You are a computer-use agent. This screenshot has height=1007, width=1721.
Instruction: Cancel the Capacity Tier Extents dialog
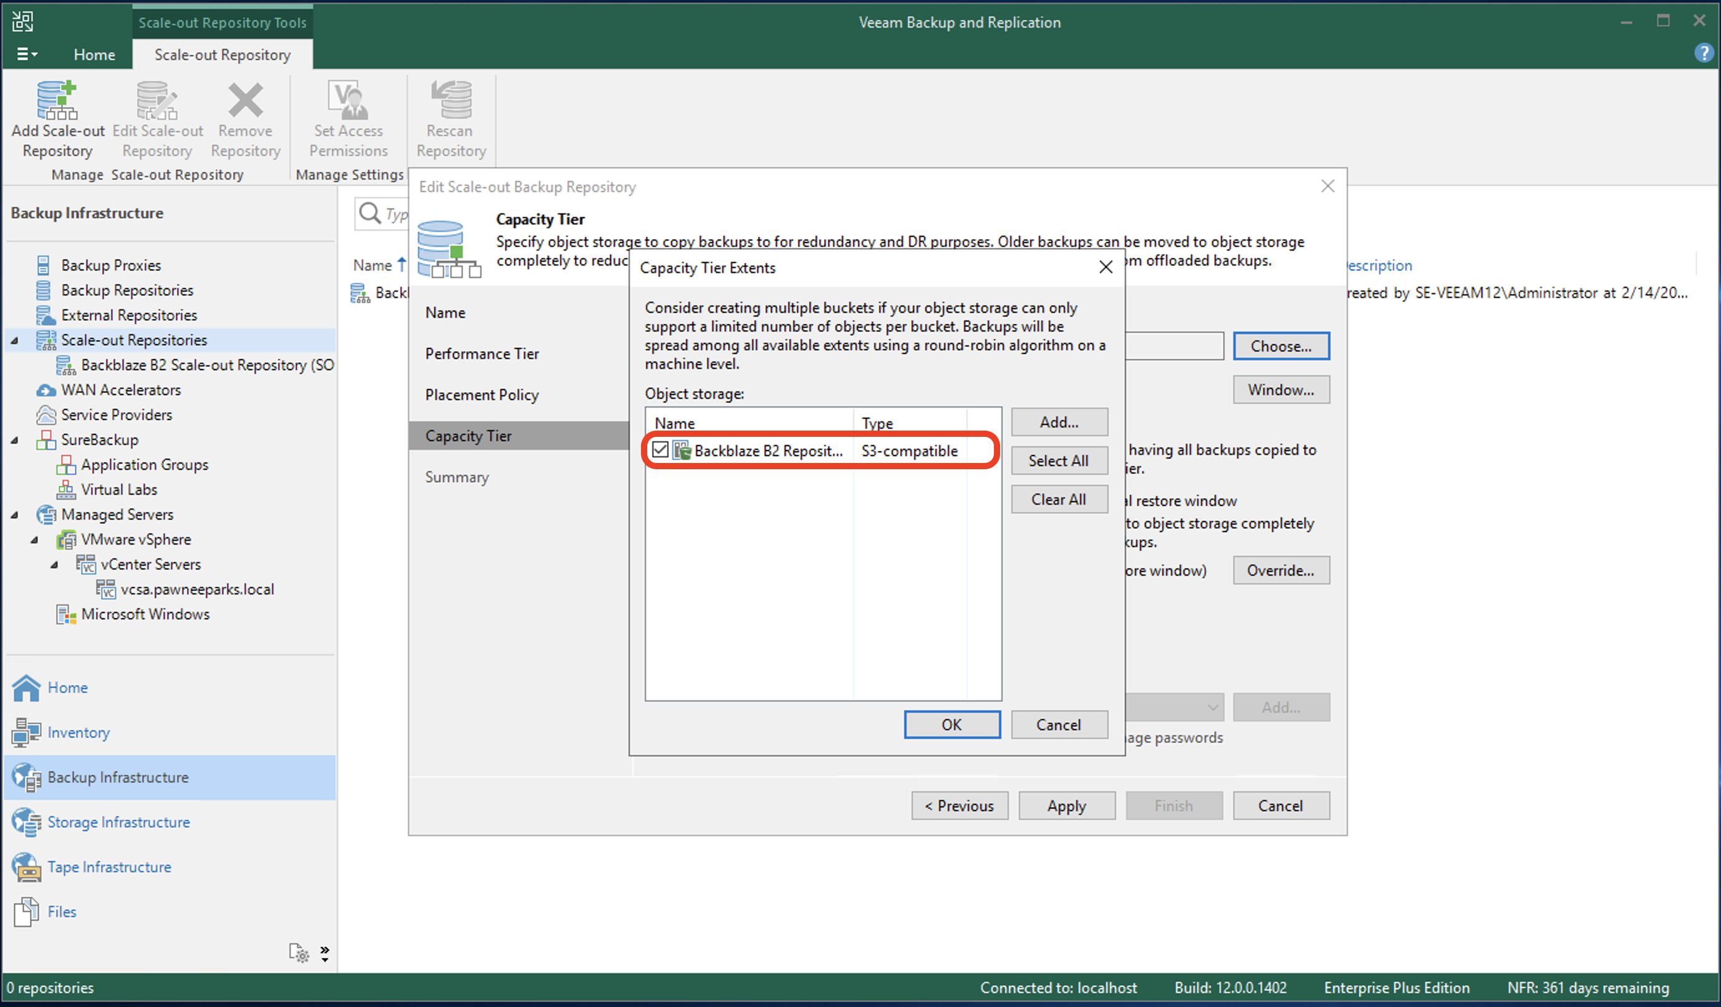click(x=1059, y=724)
